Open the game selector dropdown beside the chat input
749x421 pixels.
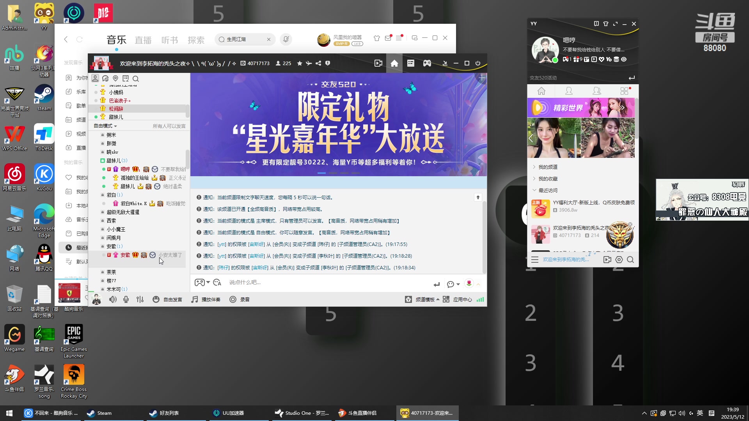click(202, 282)
